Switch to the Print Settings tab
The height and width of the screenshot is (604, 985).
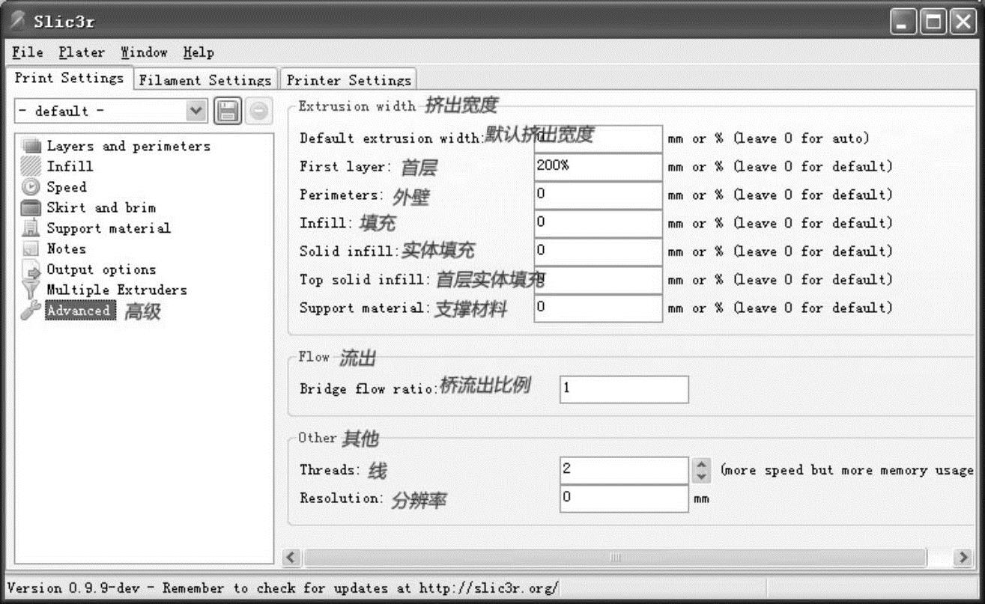[x=70, y=78]
